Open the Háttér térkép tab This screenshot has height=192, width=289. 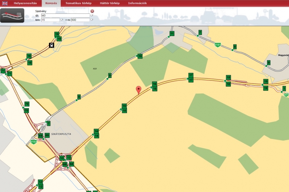[x=108, y=3]
